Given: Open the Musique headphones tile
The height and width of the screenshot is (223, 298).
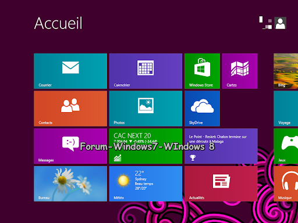Looking at the screenshot, I should tap(286, 184).
